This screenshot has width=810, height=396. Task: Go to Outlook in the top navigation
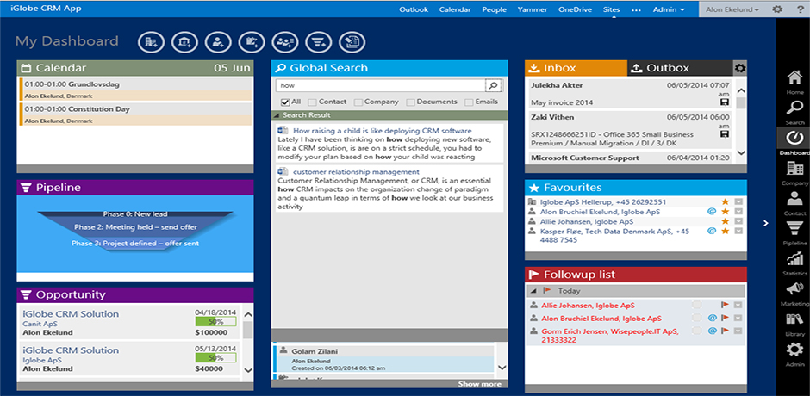414,9
